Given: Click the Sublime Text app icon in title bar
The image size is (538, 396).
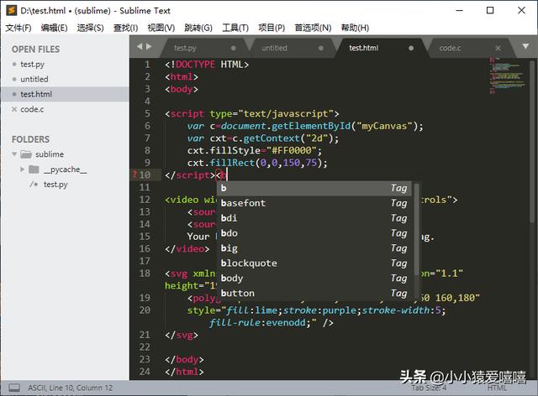Looking at the screenshot, I should [x=11, y=10].
